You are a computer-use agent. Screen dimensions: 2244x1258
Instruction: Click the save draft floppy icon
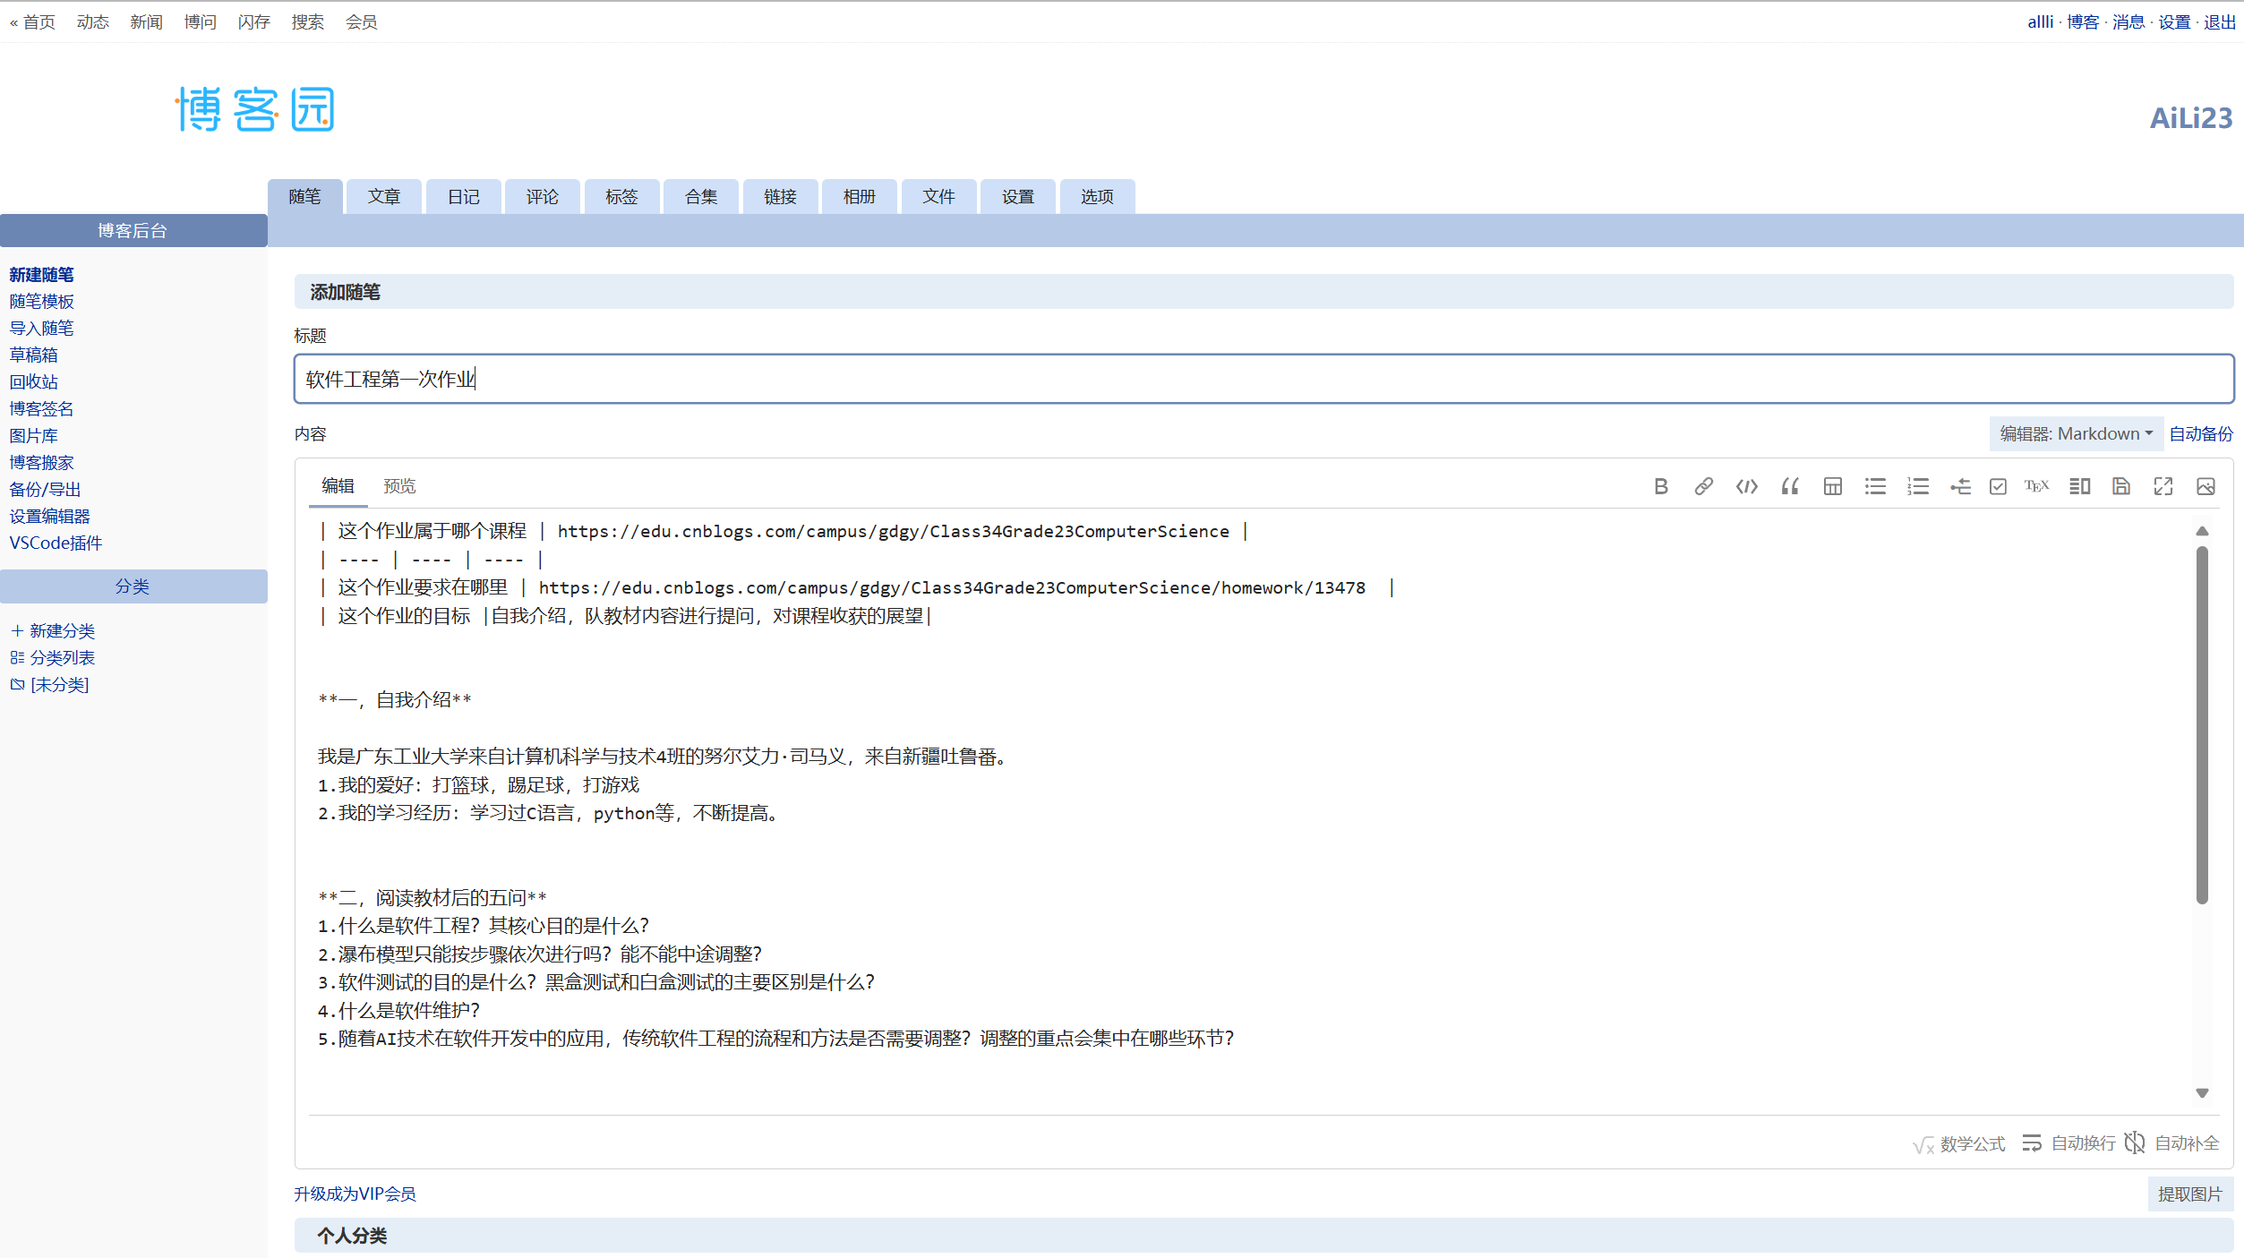[2120, 486]
